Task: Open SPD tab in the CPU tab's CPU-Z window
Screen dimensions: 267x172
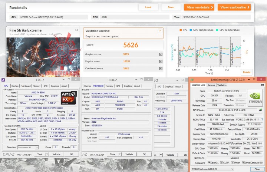Action: 46,86
